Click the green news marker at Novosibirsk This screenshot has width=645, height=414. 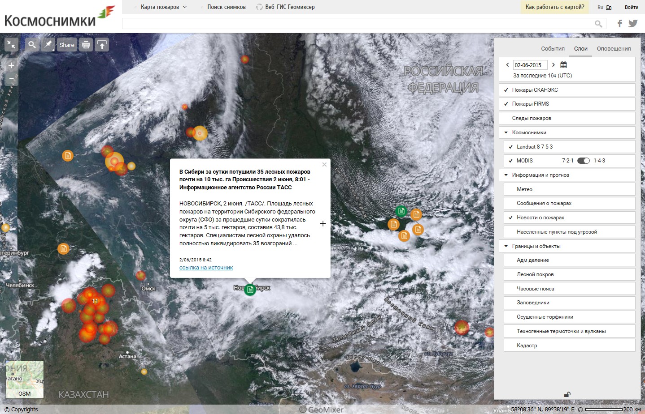tap(250, 290)
